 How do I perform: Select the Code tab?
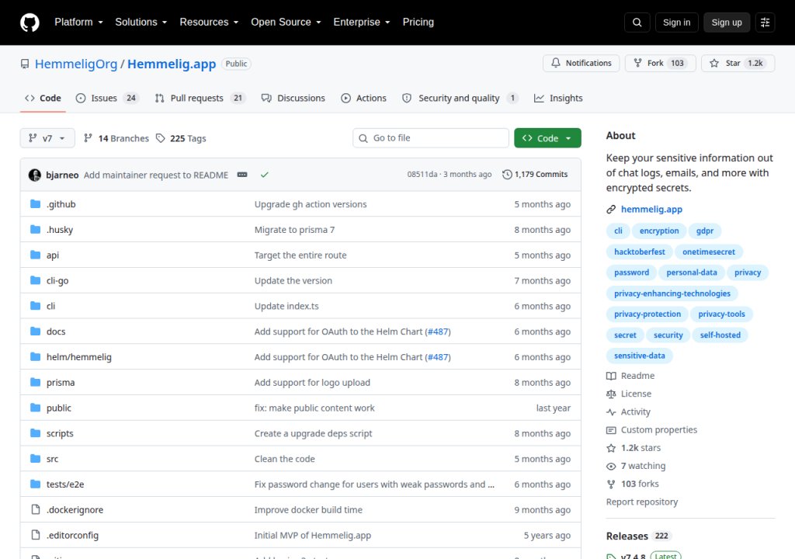tap(43, 98)
